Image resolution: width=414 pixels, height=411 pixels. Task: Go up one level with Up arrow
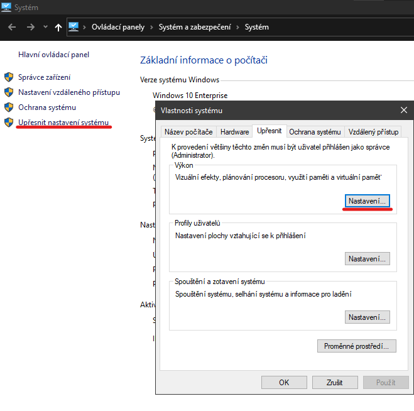pyautogui.click(x=58, y=27)
